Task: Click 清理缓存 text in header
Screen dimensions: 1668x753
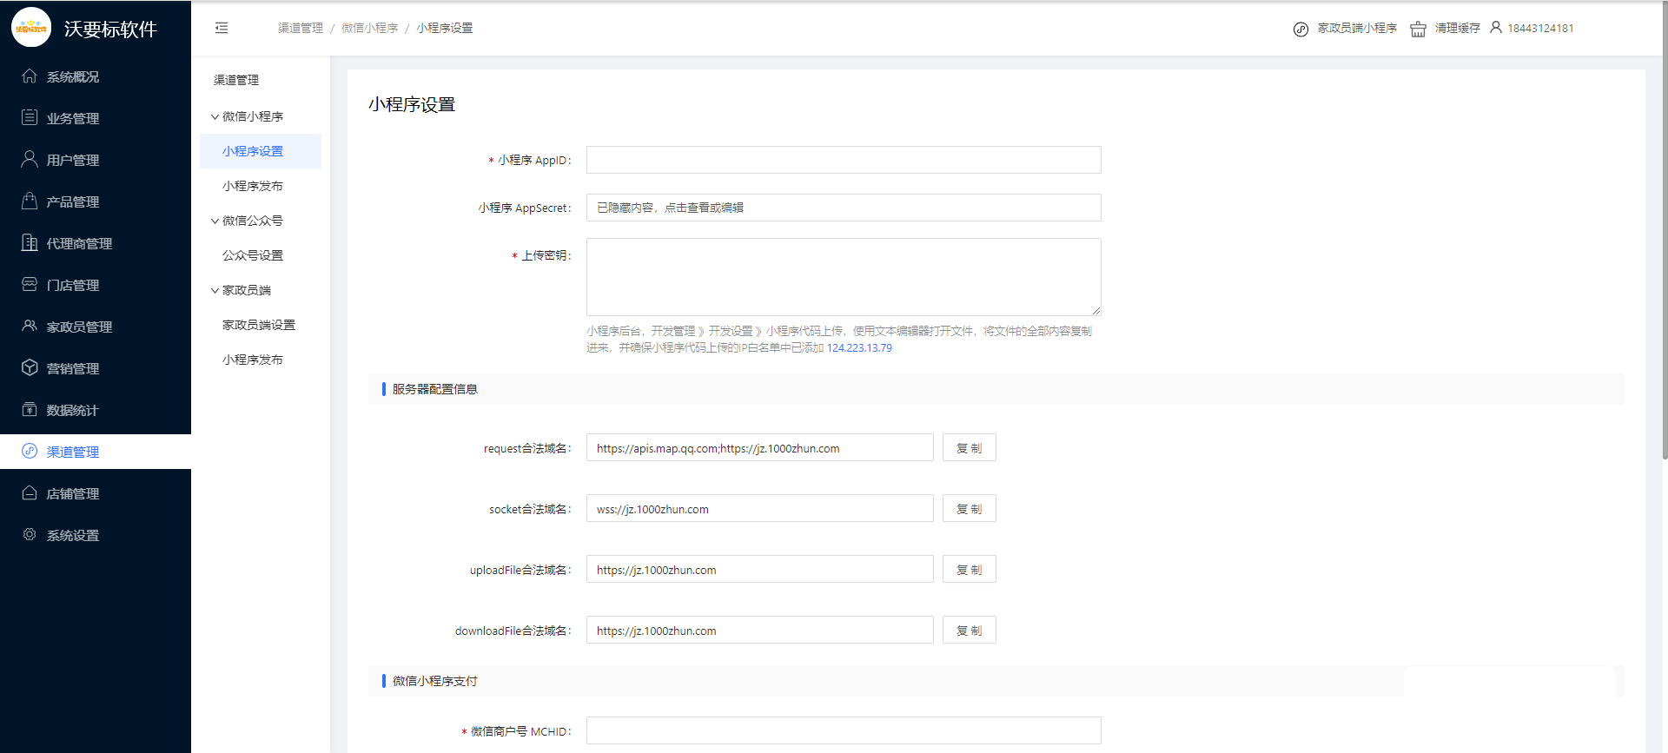Action: 1457,28
